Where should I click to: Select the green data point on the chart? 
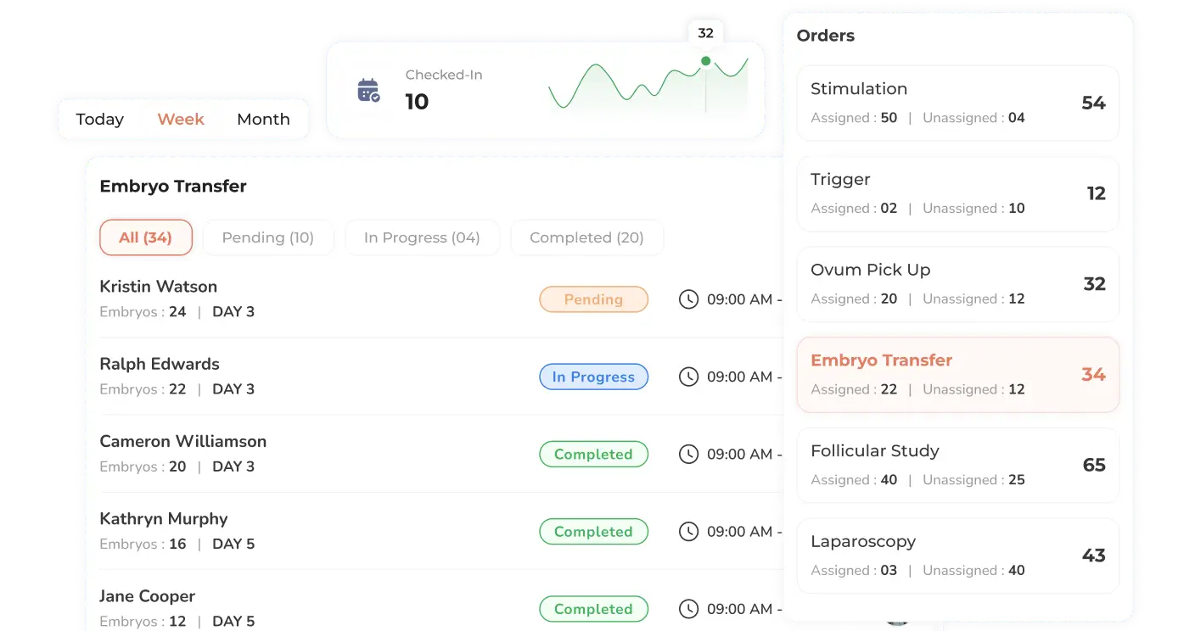705,61
